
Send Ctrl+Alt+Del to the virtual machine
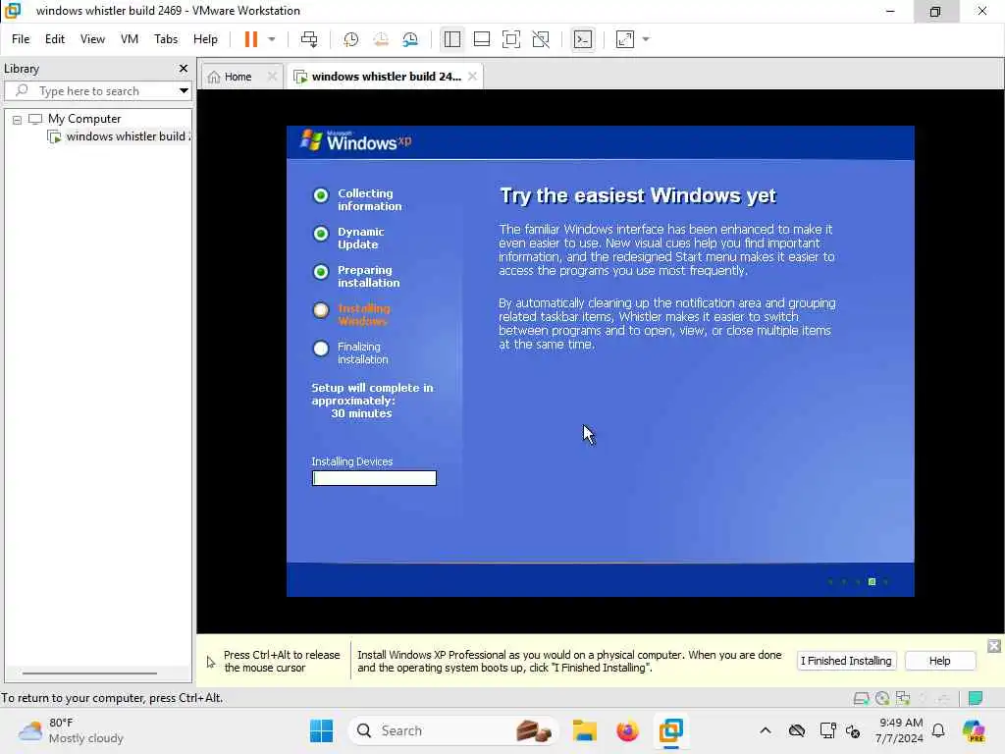309,39
